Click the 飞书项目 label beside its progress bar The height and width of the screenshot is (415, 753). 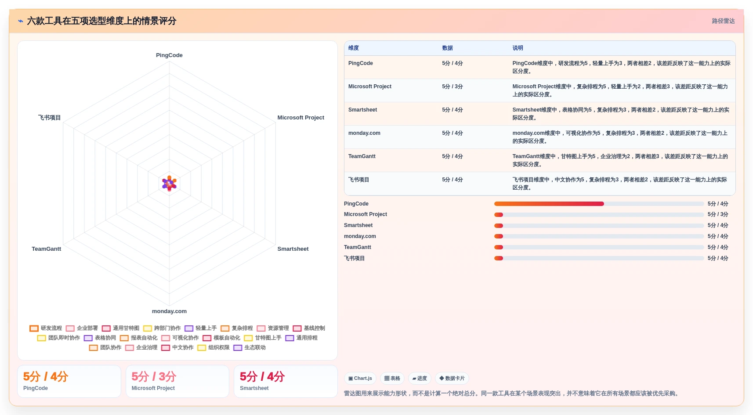coord(354,258)
